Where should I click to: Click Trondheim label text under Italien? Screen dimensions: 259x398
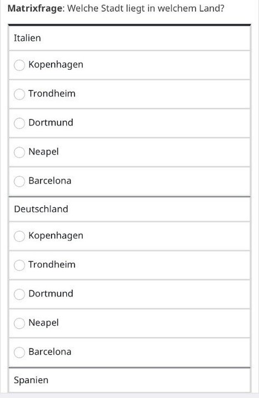click(x=52, y=94)
